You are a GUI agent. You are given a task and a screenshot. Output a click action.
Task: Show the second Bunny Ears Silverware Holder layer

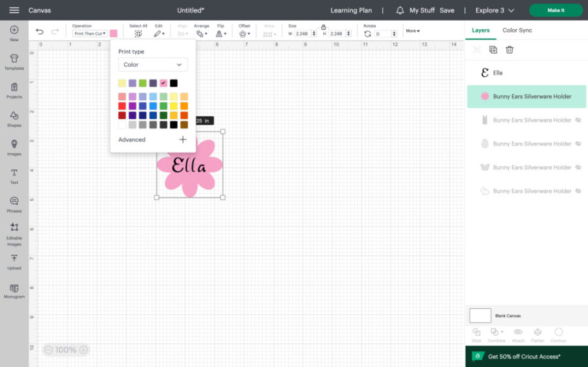578,120
